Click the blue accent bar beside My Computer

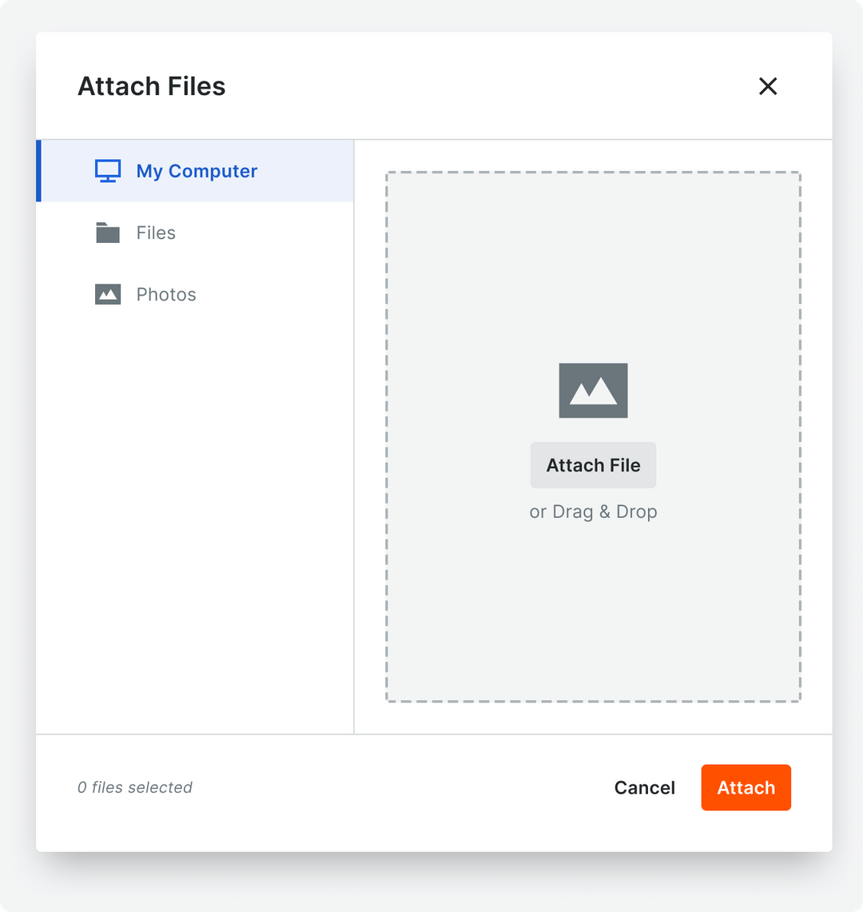point(38,170)
